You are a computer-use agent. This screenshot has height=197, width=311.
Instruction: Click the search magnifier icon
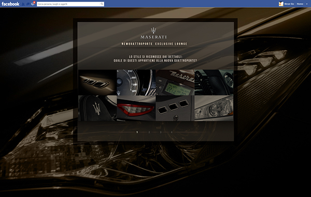(x=102, y=4)
